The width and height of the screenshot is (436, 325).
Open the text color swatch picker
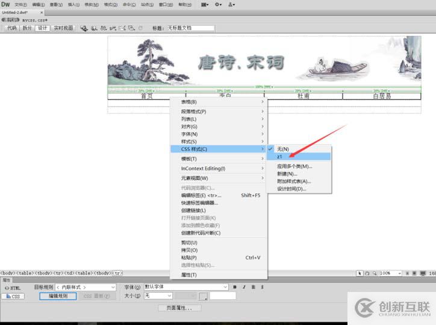point(204,296)
